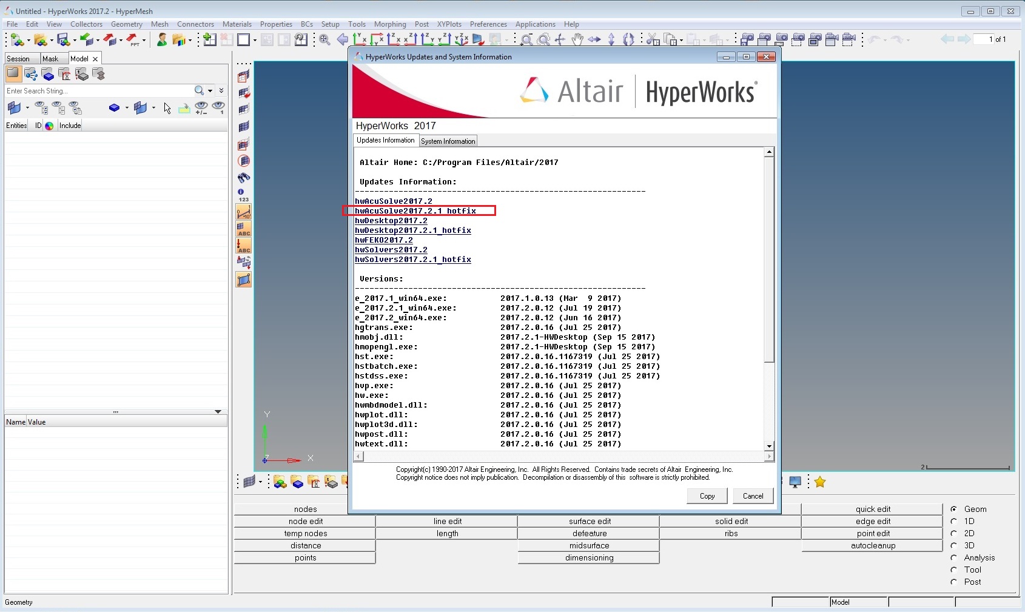Open the Material view icon in Model browser
This screenshot has width=1025, height=612.
(65, 75)
